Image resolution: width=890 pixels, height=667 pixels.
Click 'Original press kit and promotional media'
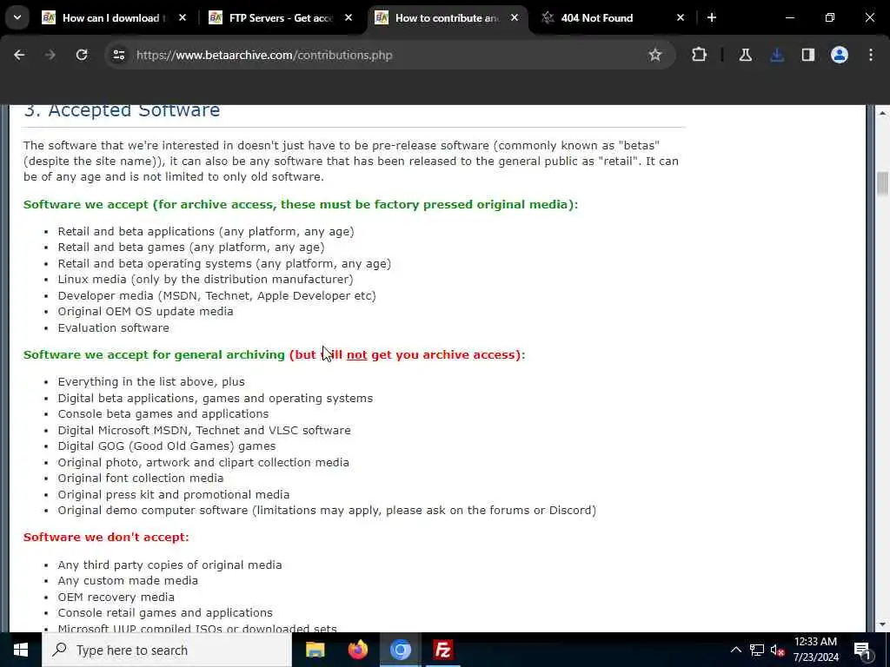click(x=173, y=494)
